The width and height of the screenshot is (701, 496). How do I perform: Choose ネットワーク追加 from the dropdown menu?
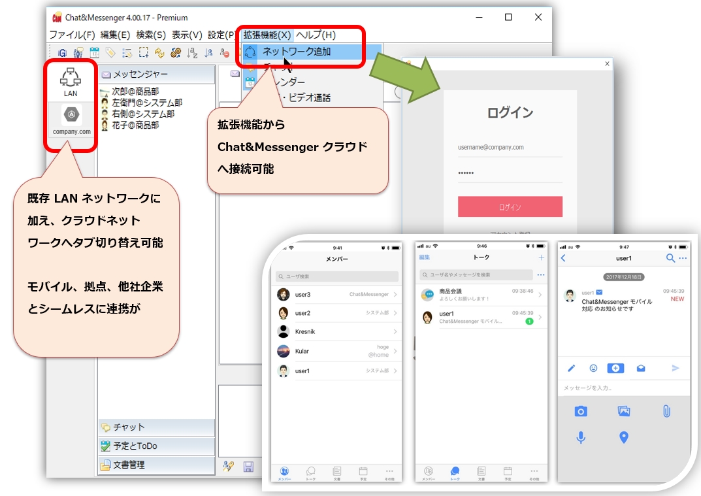tap(312, 52)
